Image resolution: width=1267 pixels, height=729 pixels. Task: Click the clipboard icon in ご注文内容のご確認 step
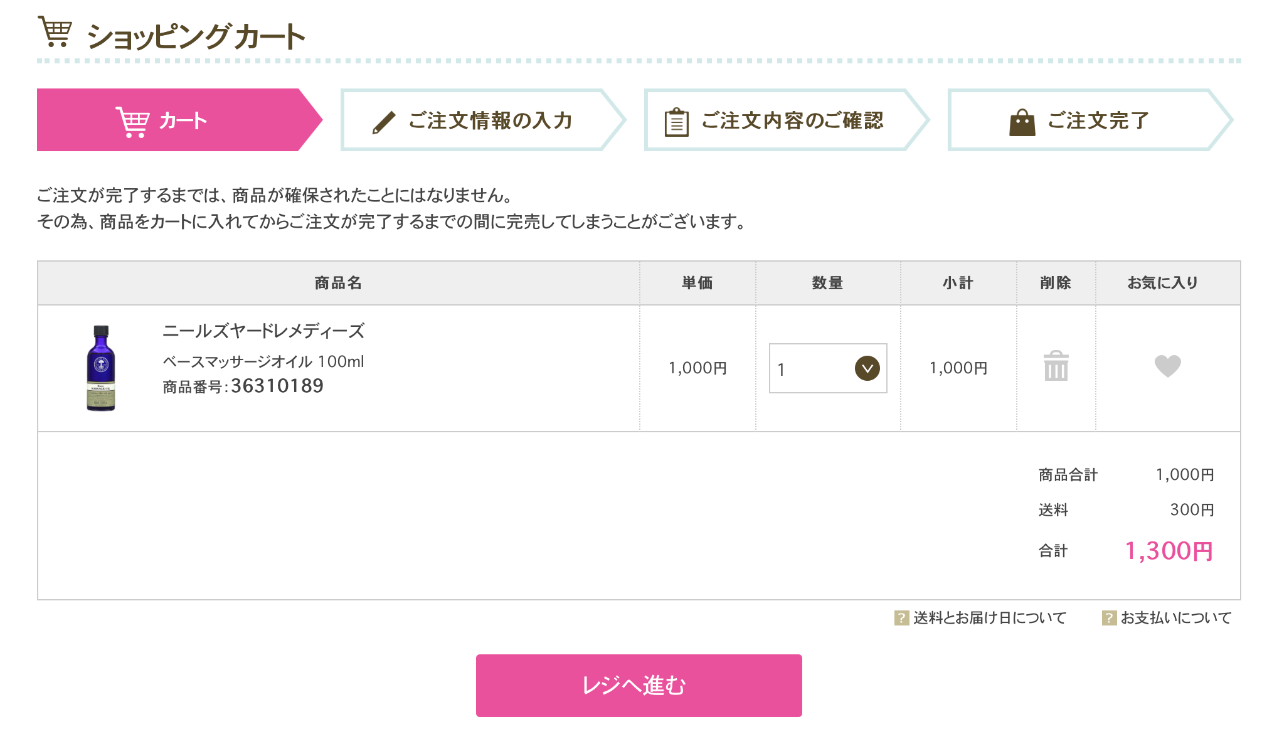coord(676,122)
